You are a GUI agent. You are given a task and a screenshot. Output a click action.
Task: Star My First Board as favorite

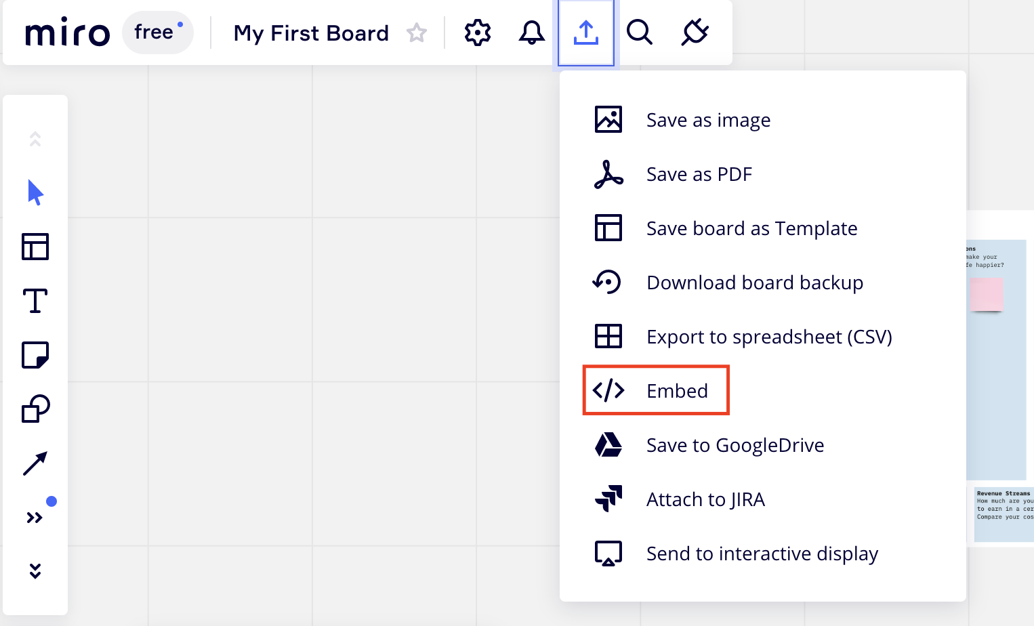[x=417, y=33]
